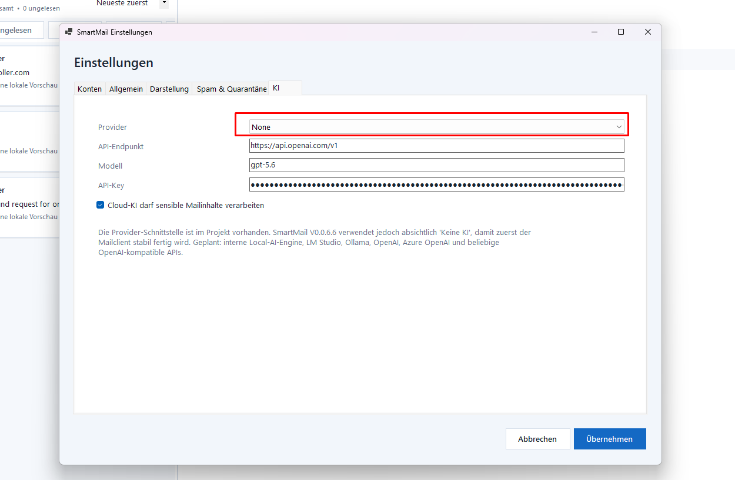Click the Modell field containing gpt-5.6
This screenshot has height=480, width=735.
pyautogui.click(x=436, y=165)
